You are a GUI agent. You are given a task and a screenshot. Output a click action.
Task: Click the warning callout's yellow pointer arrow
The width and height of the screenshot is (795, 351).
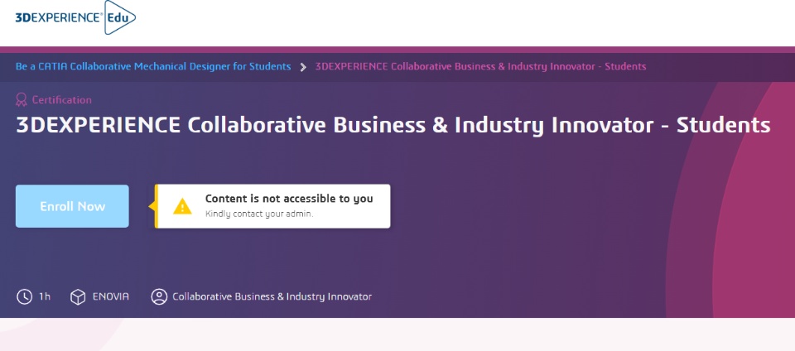(152, 205)
